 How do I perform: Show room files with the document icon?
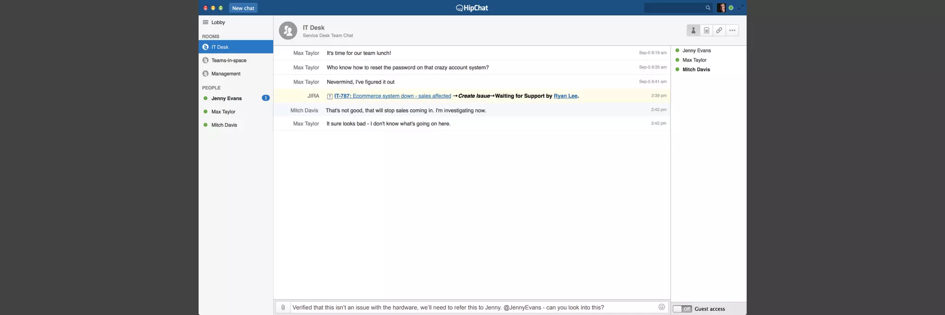tap(706, 30)
